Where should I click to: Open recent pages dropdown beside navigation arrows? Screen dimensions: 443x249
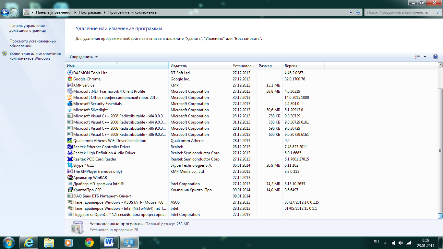(x=20, y=13)
